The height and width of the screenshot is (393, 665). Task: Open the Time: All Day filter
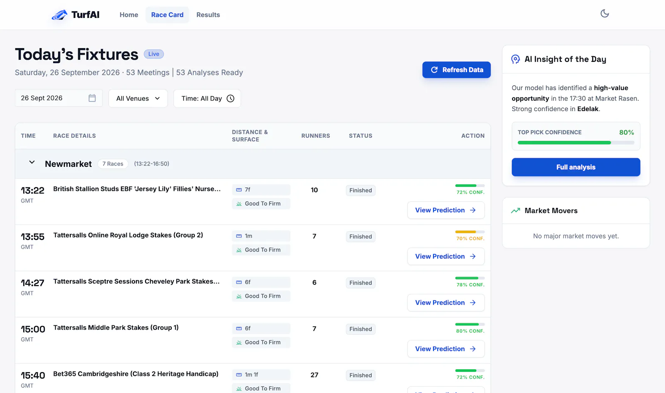pyautogui.click(x=207, y=98)
